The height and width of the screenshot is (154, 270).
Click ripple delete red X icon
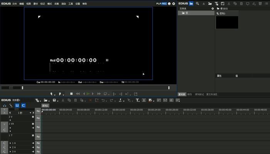click(90, 100)
